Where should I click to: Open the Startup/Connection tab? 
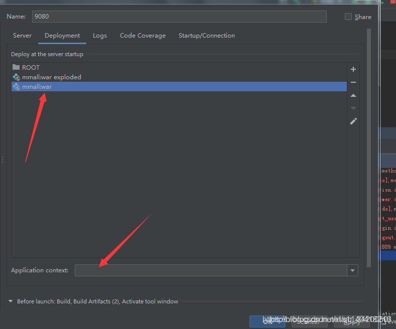click(x=207, y=36)
